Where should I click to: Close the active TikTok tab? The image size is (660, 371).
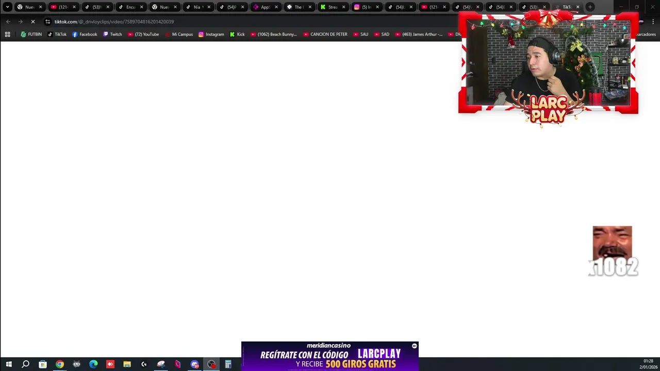click(x=577, y=7)
